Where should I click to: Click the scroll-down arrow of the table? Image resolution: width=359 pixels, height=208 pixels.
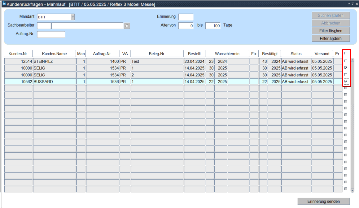[352, 191]
